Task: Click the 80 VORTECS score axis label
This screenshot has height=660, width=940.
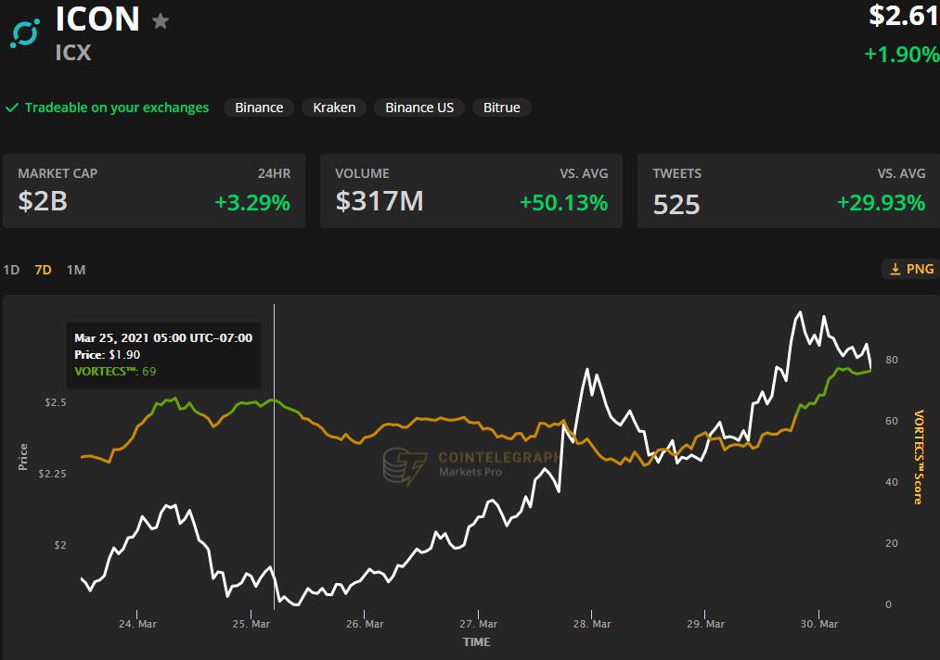Action: pyautogui.click(x=892, y=360)
